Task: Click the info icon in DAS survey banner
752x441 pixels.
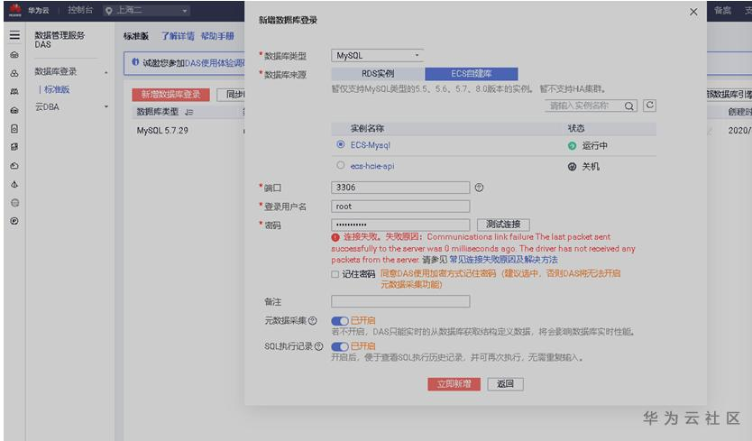Action: coord(135,62)
